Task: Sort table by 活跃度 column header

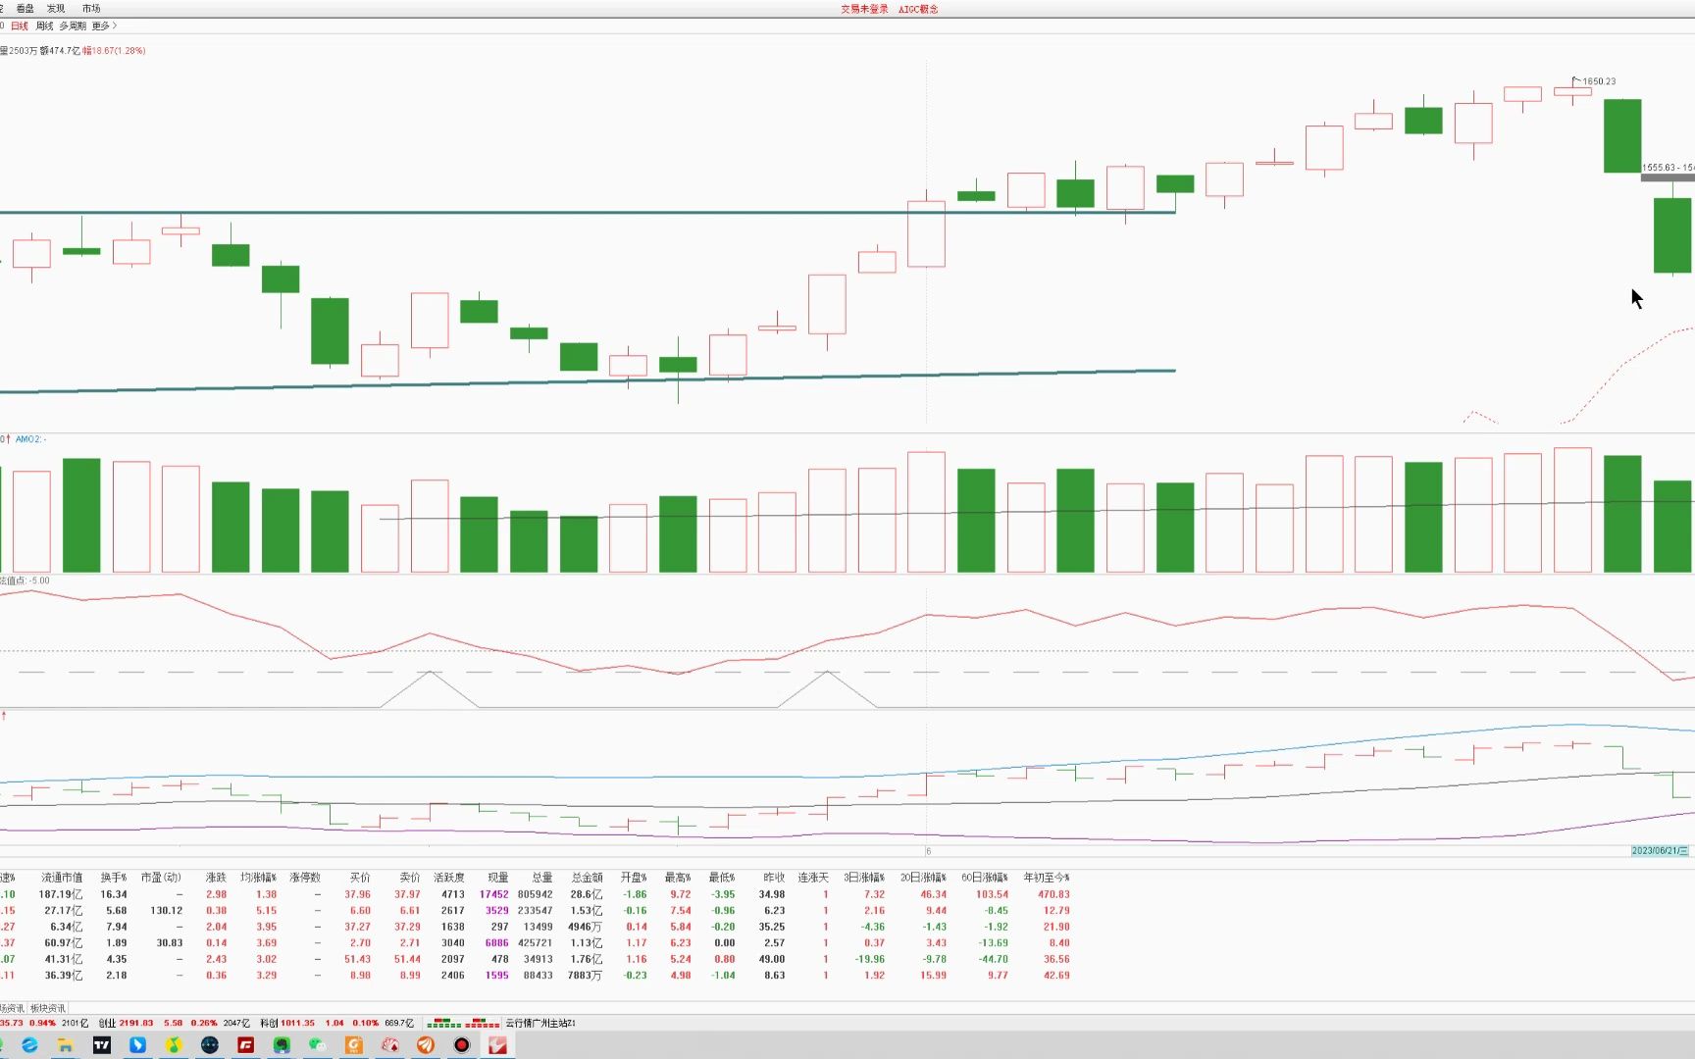Action: tap(449, 878)
